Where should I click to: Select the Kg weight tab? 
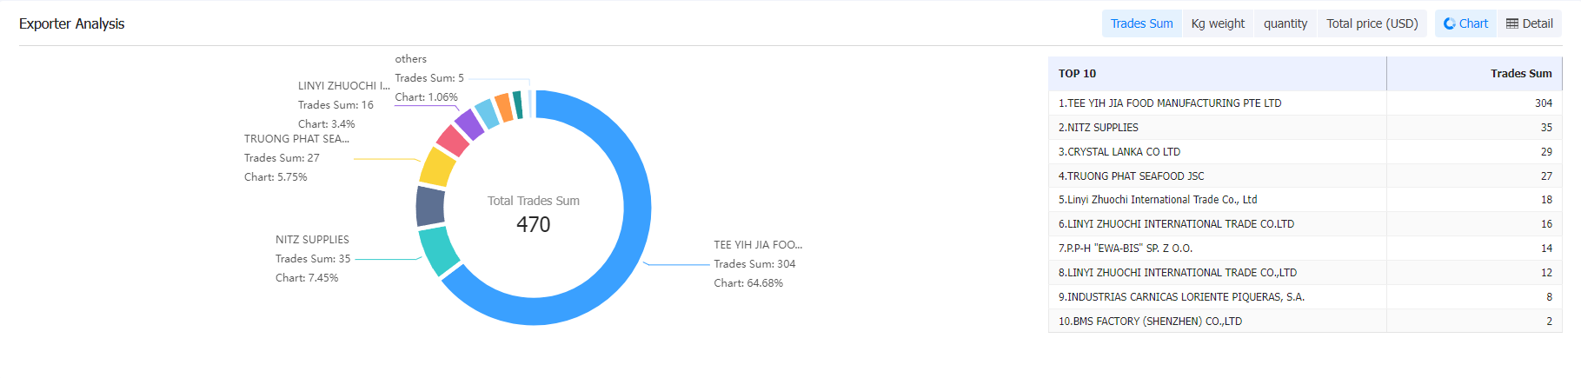tap(1218, 23)
